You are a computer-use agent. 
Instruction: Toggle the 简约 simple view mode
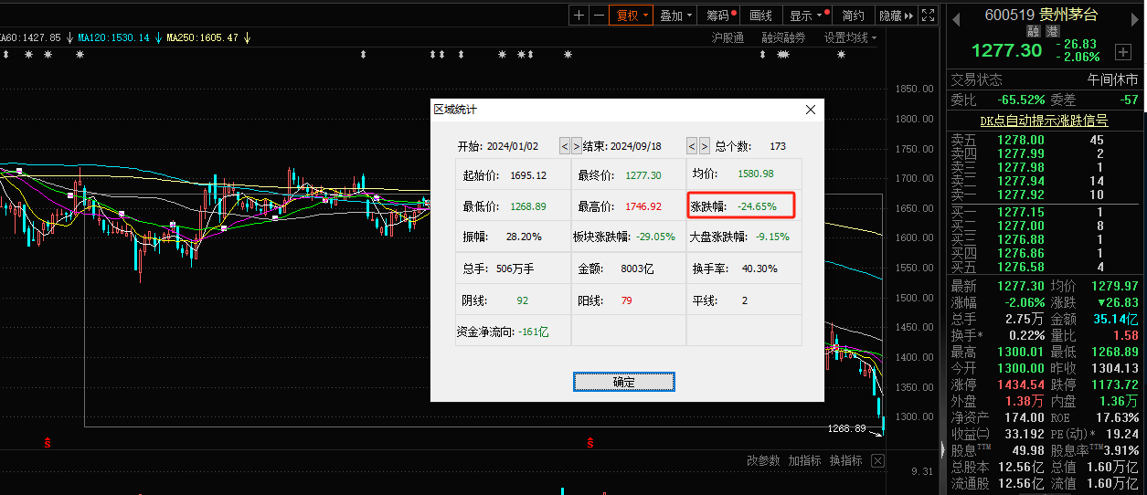point(853,16)
